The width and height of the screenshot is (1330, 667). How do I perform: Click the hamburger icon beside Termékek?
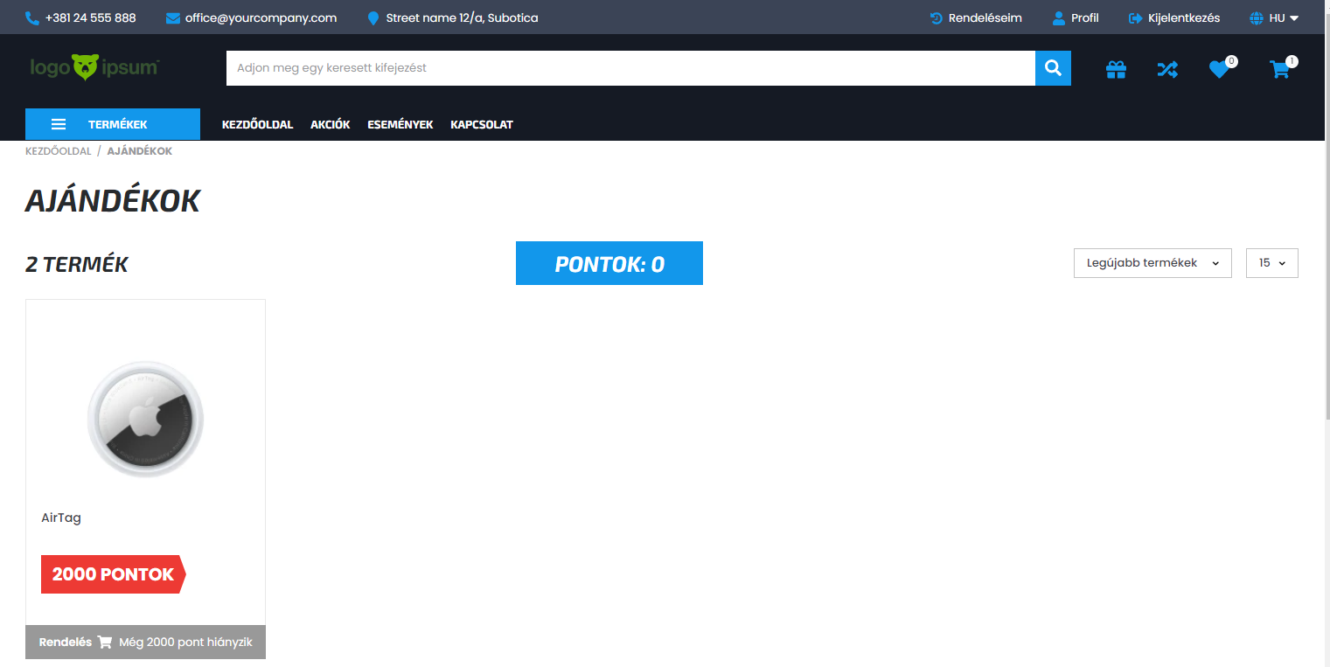(59, 124)
